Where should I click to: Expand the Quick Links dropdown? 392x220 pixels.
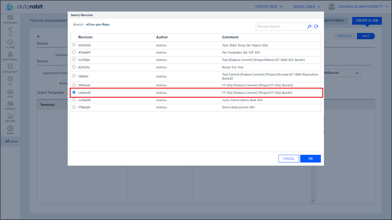307,7
